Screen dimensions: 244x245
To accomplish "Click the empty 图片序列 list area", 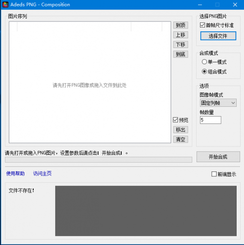I will pos(90,82).
